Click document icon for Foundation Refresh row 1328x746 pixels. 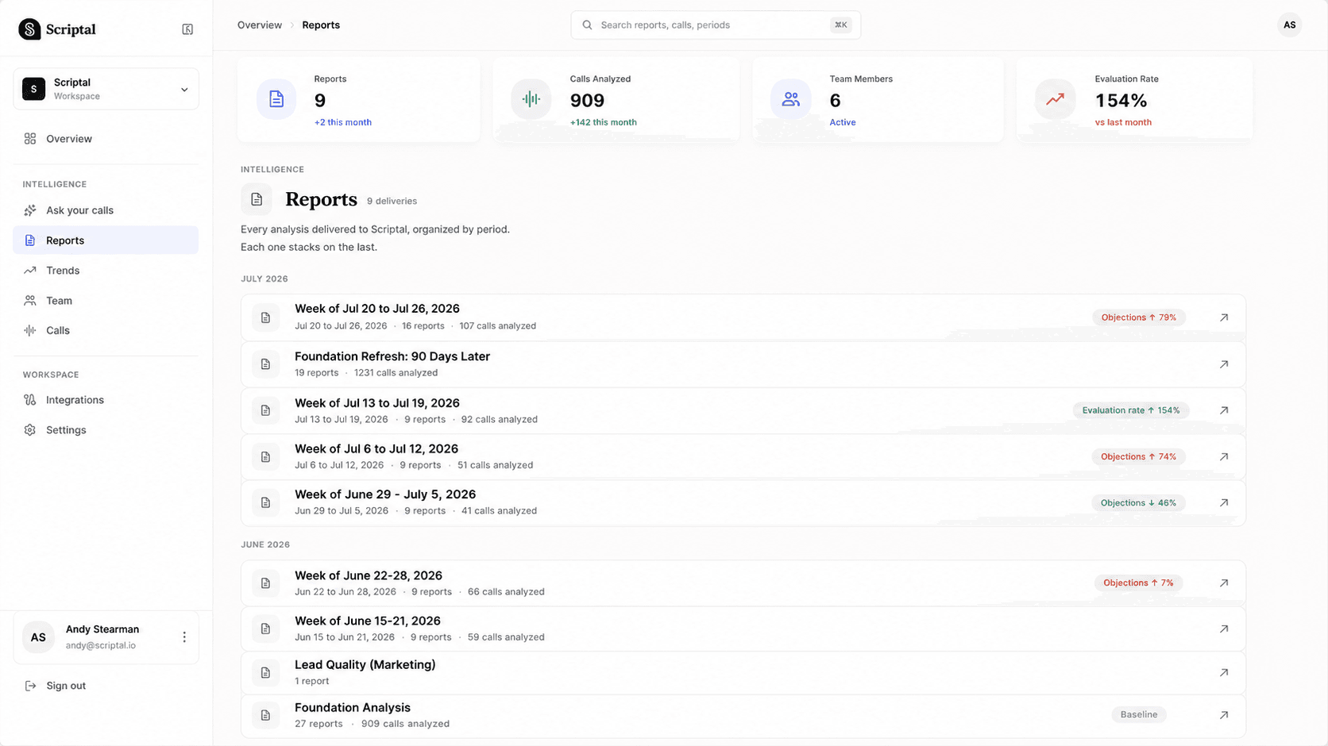coord(265,364)
